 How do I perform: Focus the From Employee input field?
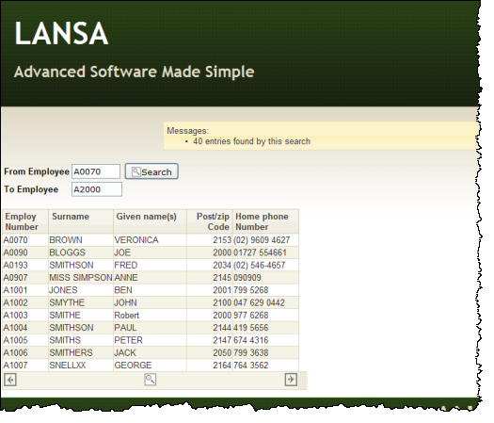tap(96, 171)
